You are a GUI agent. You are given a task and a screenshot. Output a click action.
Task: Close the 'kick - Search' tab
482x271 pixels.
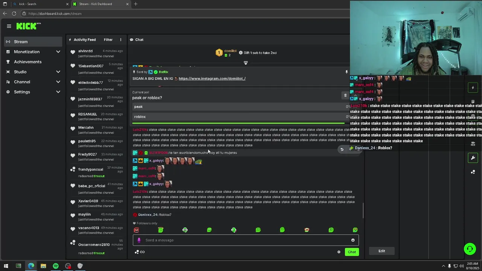[67, 4]
